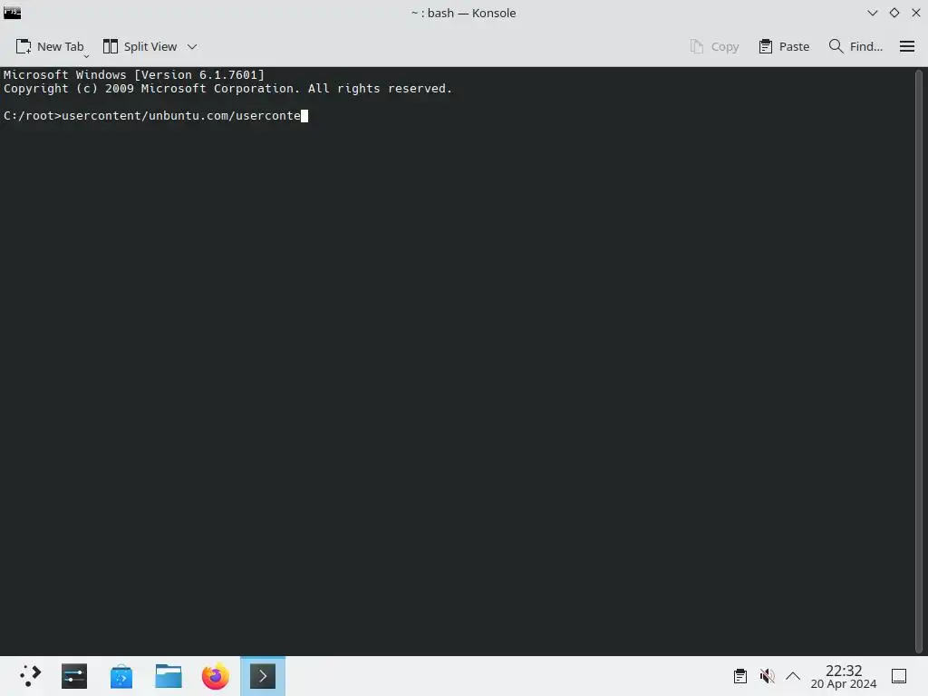Click the Paste toolbar button
Viewport: 928px width, 696px height.
(x=784, y=47)
